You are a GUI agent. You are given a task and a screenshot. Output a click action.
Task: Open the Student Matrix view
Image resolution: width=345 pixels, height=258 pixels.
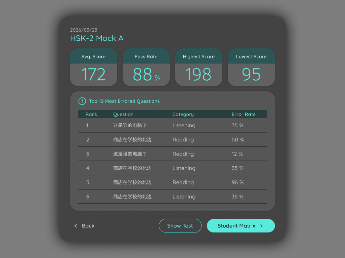pos(241,226)
